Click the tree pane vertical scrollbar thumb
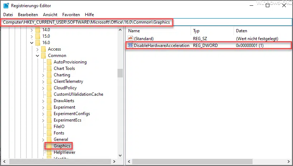 tap(120, 73)
